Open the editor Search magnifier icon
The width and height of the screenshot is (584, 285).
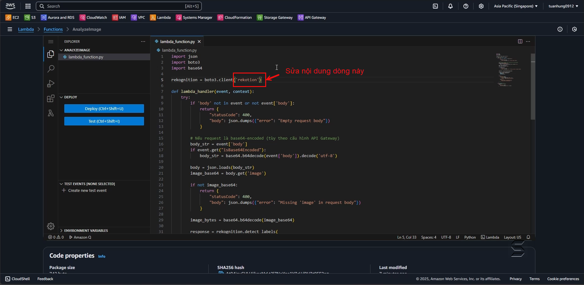pyautogui.click(x=51, y=69)
